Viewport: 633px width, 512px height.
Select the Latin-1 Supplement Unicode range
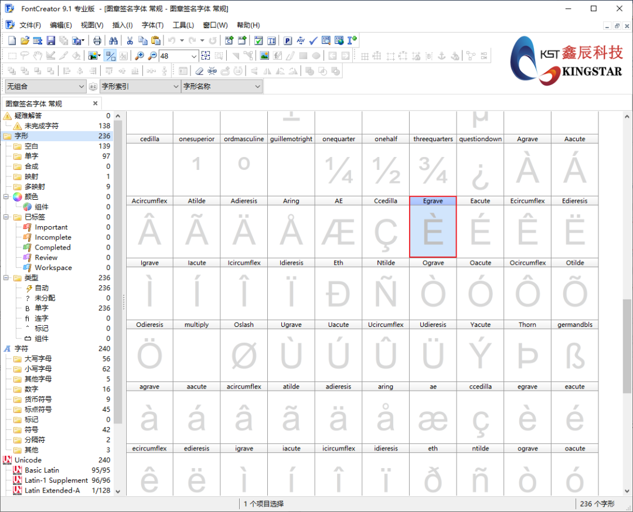[56, 480]
